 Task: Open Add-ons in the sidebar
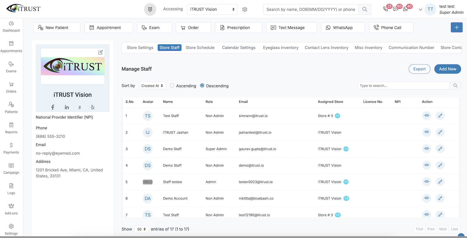coord(11,209)
